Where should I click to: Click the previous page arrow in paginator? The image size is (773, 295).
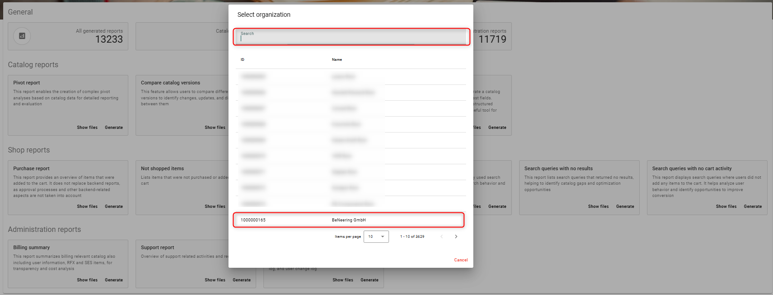(442, 236)
